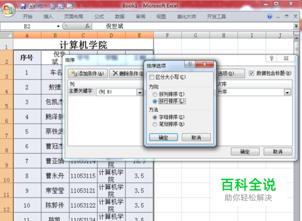302x221 pixels.
Task: Click the 排序选项 dialog help question mark
Action: click(x=190, y=64)
